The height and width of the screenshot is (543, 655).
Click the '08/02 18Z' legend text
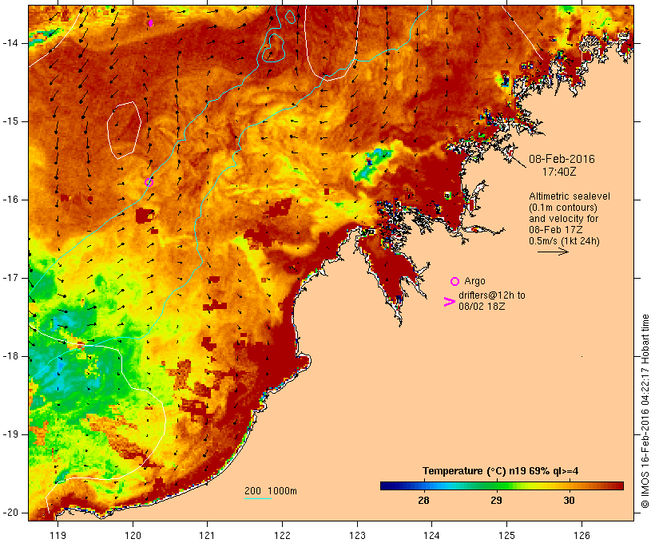click(482, 306)
